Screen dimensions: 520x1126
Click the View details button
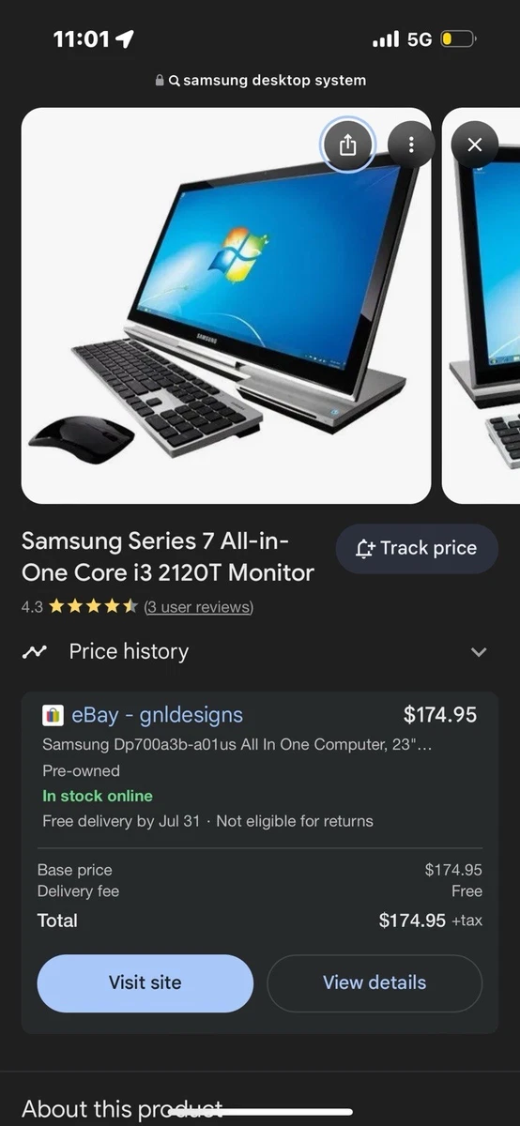tap(375, 982)
